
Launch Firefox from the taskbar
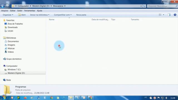(25, 98)
